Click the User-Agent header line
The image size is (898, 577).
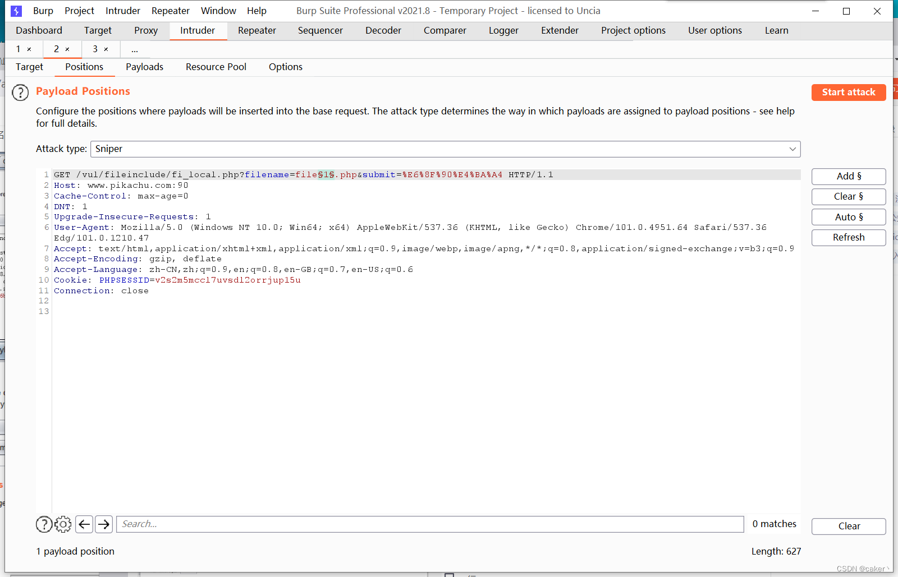(x=410, y=233)
